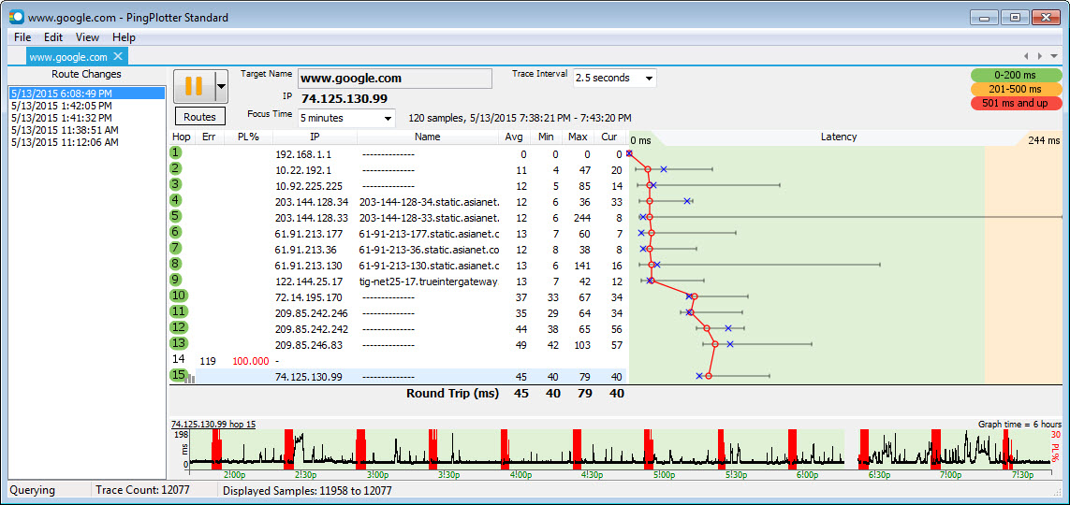The image size is (1070, 505).
Task: Open the Help menu
Action: [x=125, y=37]
